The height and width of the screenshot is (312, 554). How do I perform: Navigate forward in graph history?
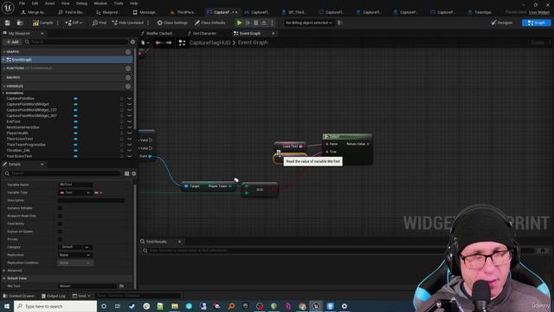pyautogui.click(x=169, y=42)
